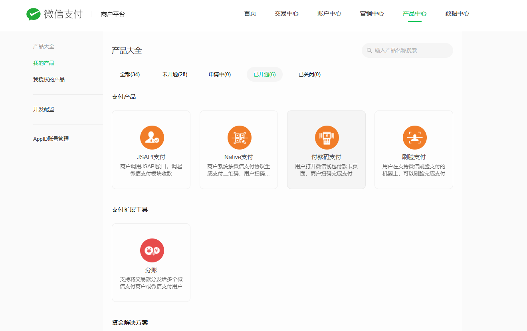The height and width of the screenshot is (331, 527).
Task: Switch to the 未开通(28) filter tab
Action: click(x=174, y=74)
